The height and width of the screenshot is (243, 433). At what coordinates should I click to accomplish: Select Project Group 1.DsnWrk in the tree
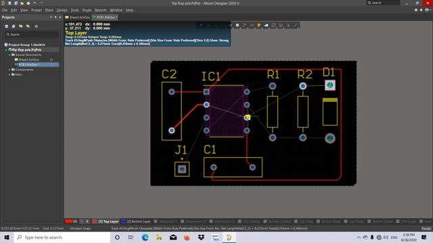27,45
